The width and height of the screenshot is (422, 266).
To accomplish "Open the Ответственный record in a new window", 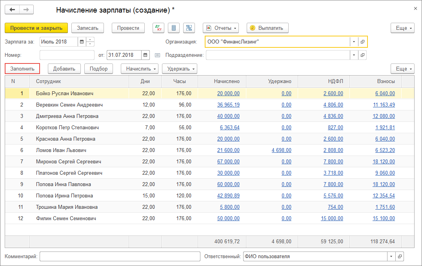I will point(400,257).
